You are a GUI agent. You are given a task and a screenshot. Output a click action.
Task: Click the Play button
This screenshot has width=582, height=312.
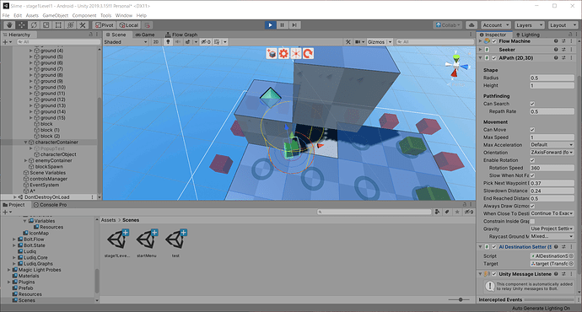tap(270, 24)
